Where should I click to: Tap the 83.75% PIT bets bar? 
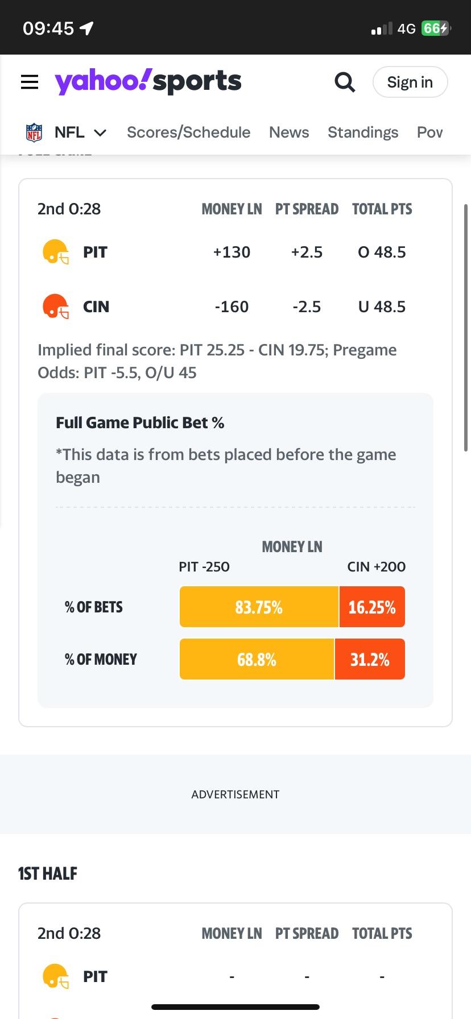pos(259,607)
